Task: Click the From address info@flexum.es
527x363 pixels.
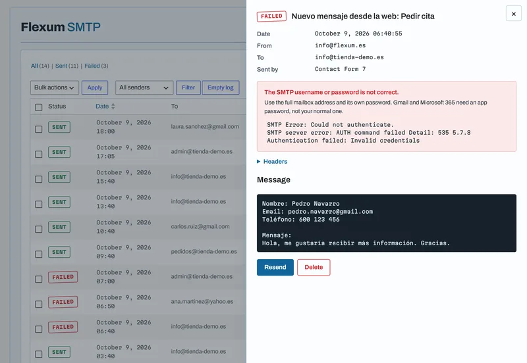Action: tap(340, 45)
